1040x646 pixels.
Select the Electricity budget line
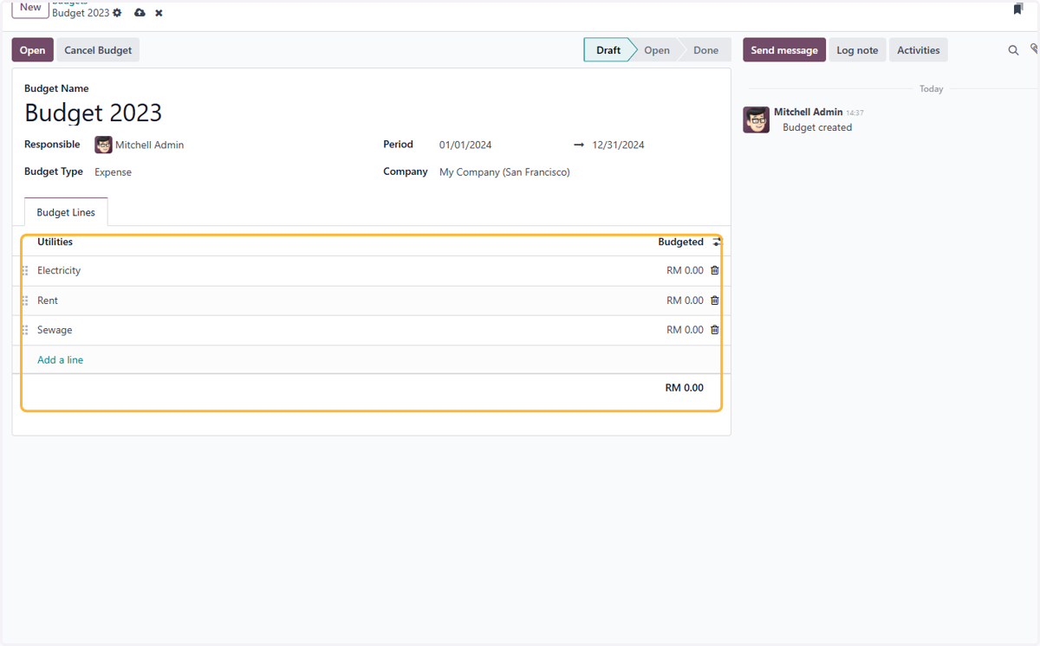click(x=59, y=271)
